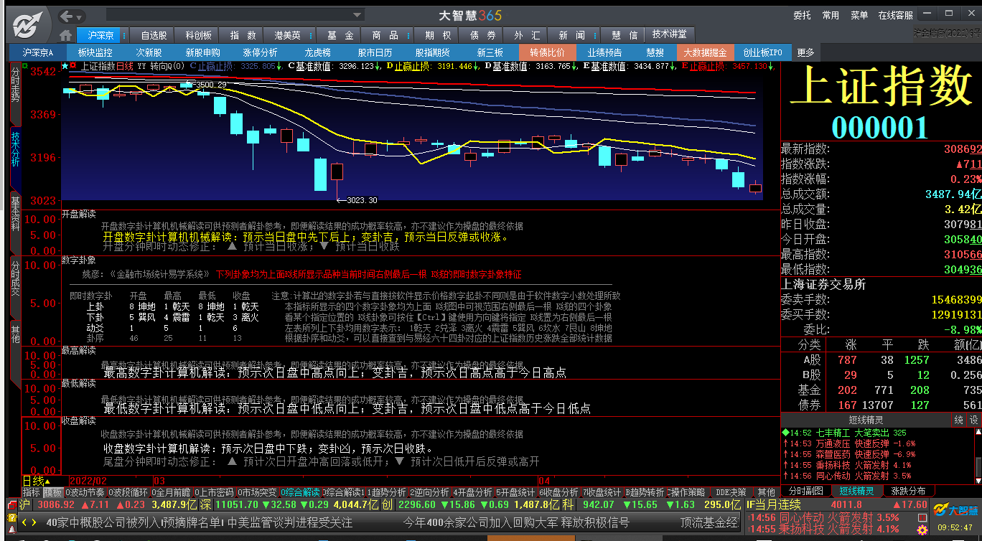Open the 委托 trading menu

802,15
